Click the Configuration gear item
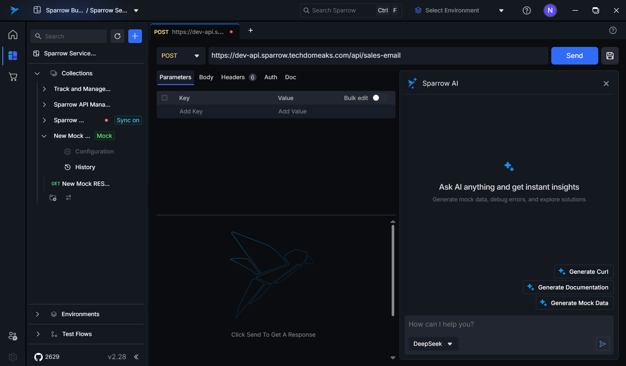 [89, 152]
